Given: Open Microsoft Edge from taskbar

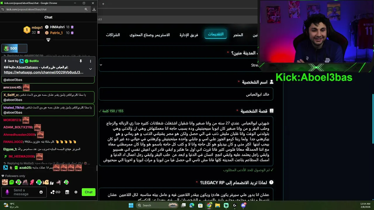Looking at the screenshot, I should pyautogui.click(x=192, y=205).
